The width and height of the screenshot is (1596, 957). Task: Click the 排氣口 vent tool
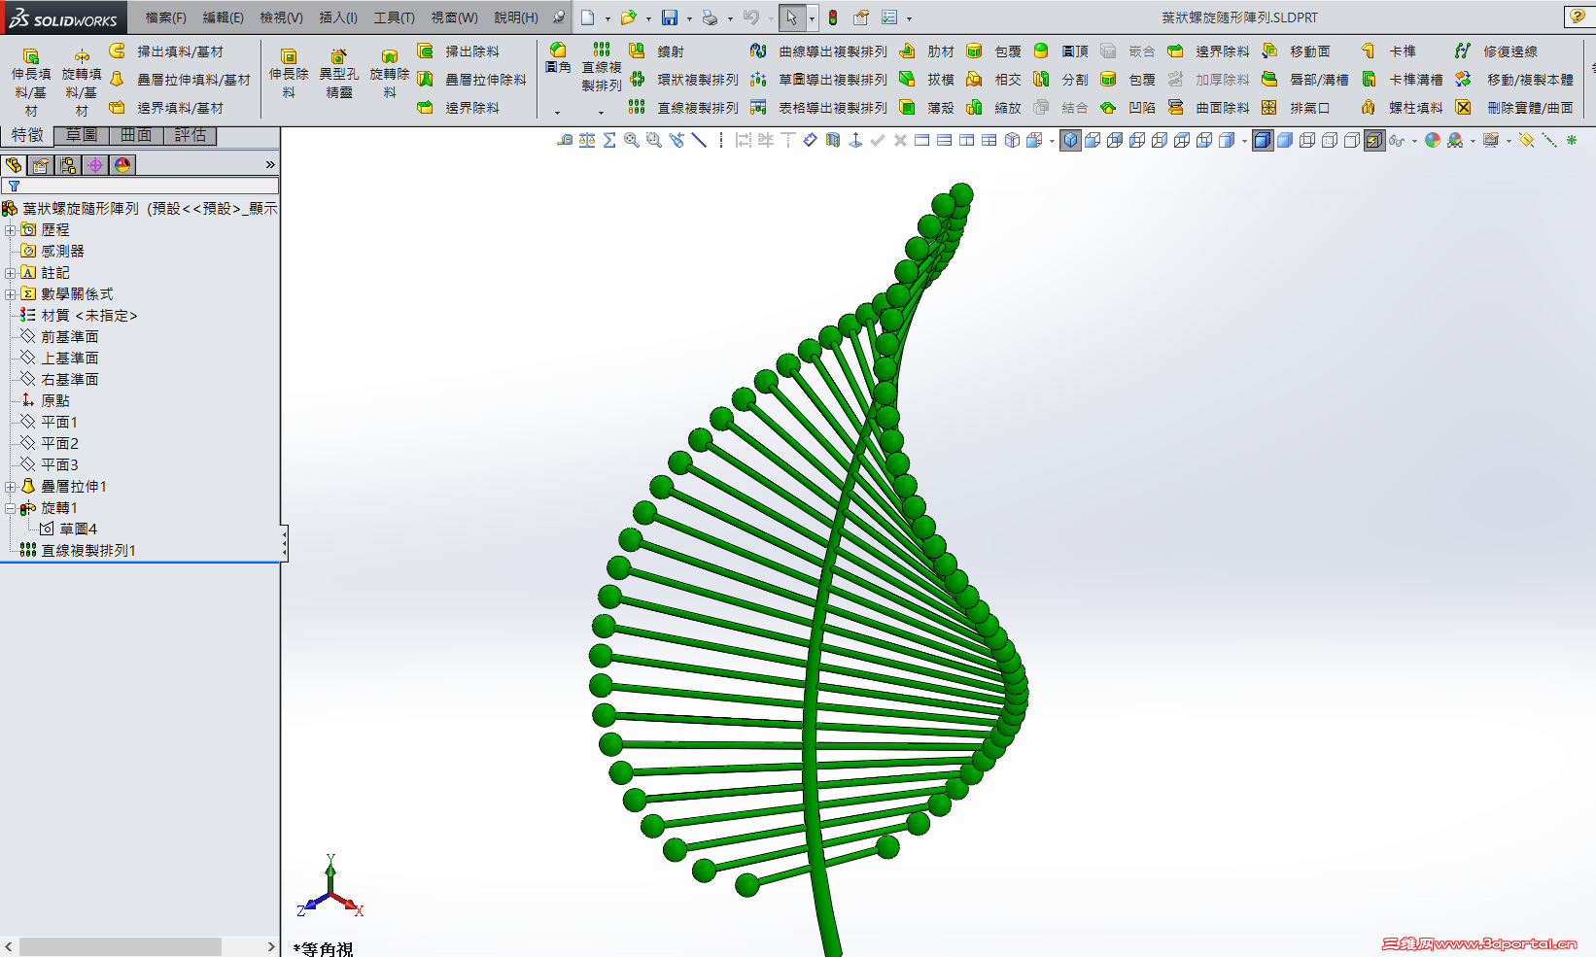[1296, 108]
